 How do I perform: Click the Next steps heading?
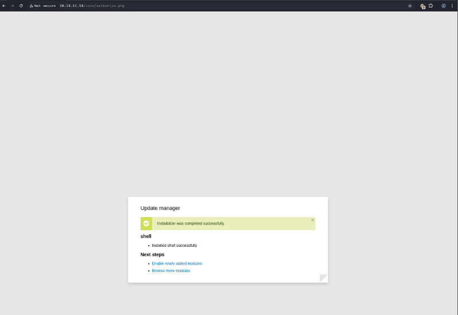152,254
